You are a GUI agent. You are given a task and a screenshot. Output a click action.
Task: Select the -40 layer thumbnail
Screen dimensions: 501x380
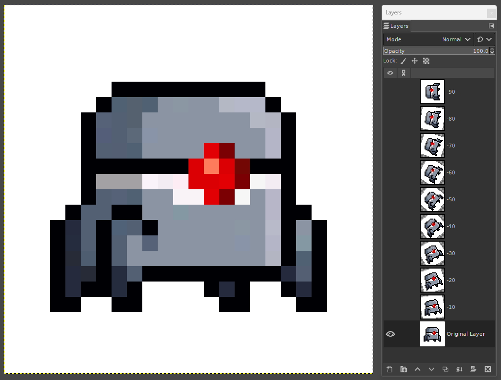(x=432, y=226)
